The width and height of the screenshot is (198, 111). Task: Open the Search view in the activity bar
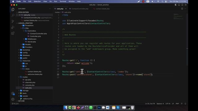[x=13, y=15]
